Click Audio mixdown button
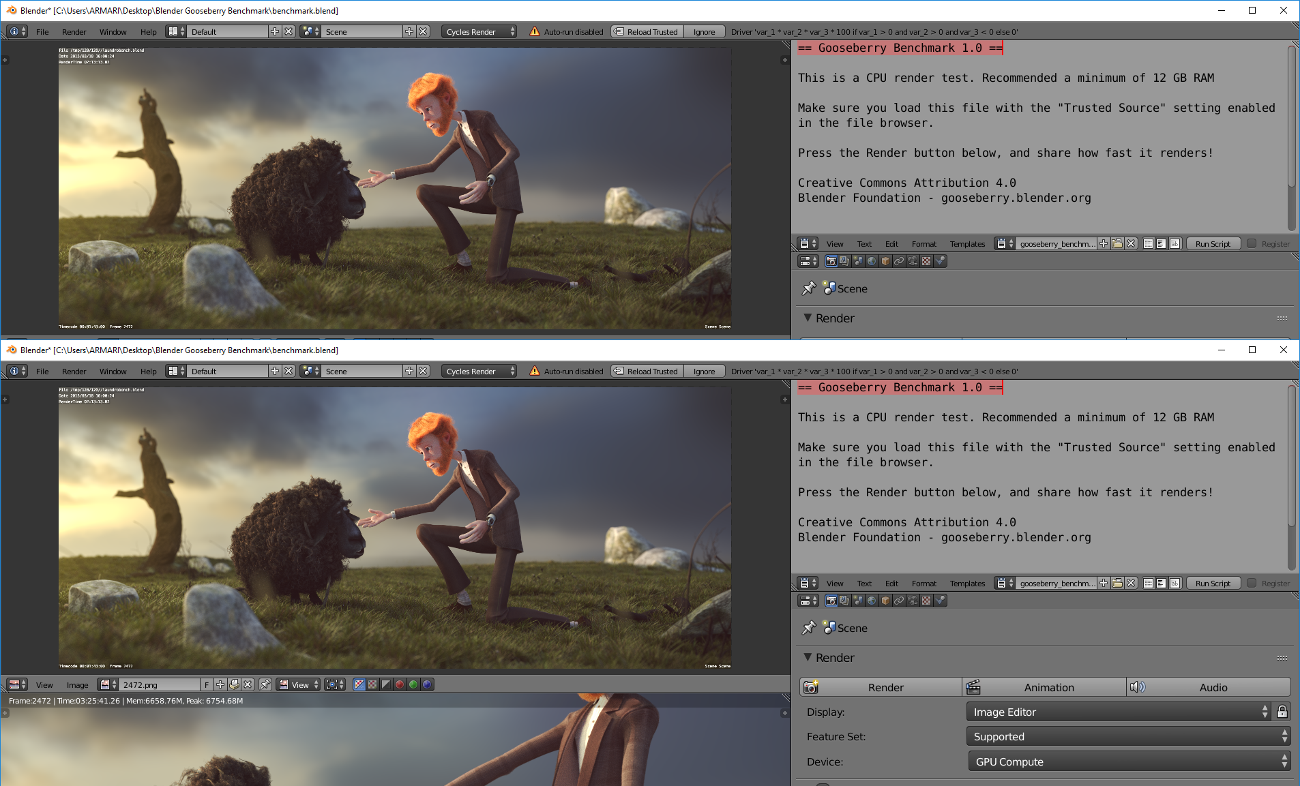Image resolution: width=1300 pixels, height=786 pixels. (1209, 687)
